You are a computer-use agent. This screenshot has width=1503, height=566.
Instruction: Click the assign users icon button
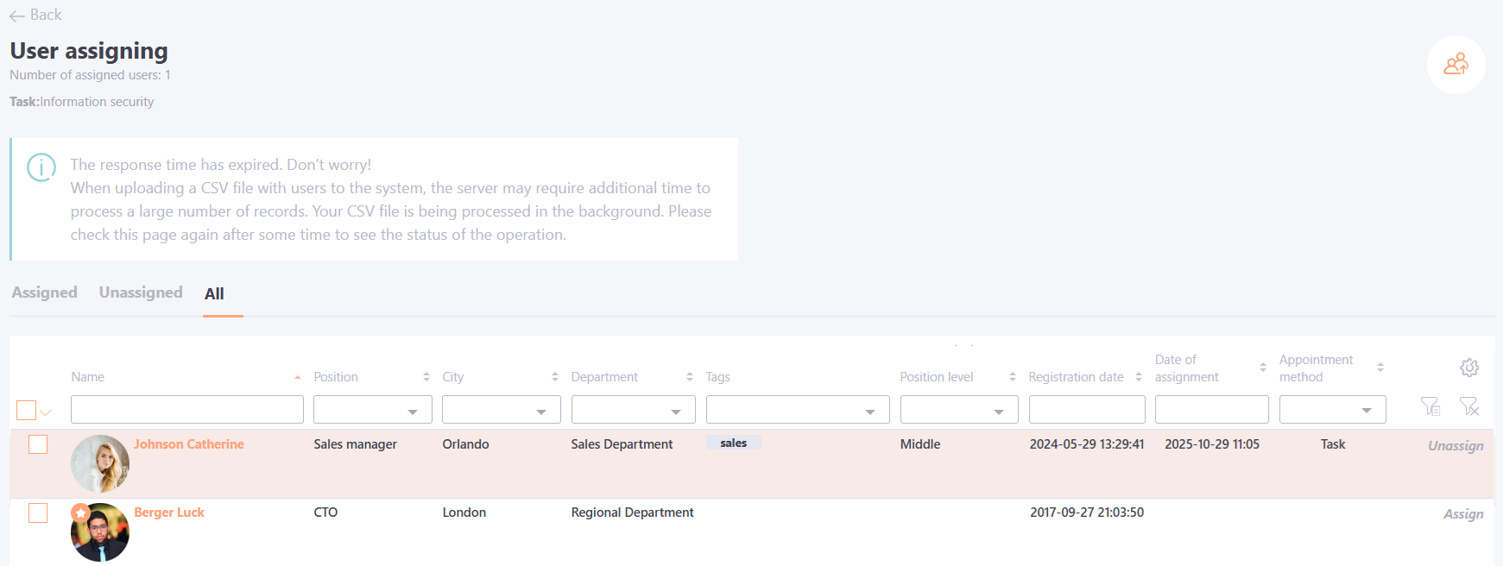click(1456, 65)
